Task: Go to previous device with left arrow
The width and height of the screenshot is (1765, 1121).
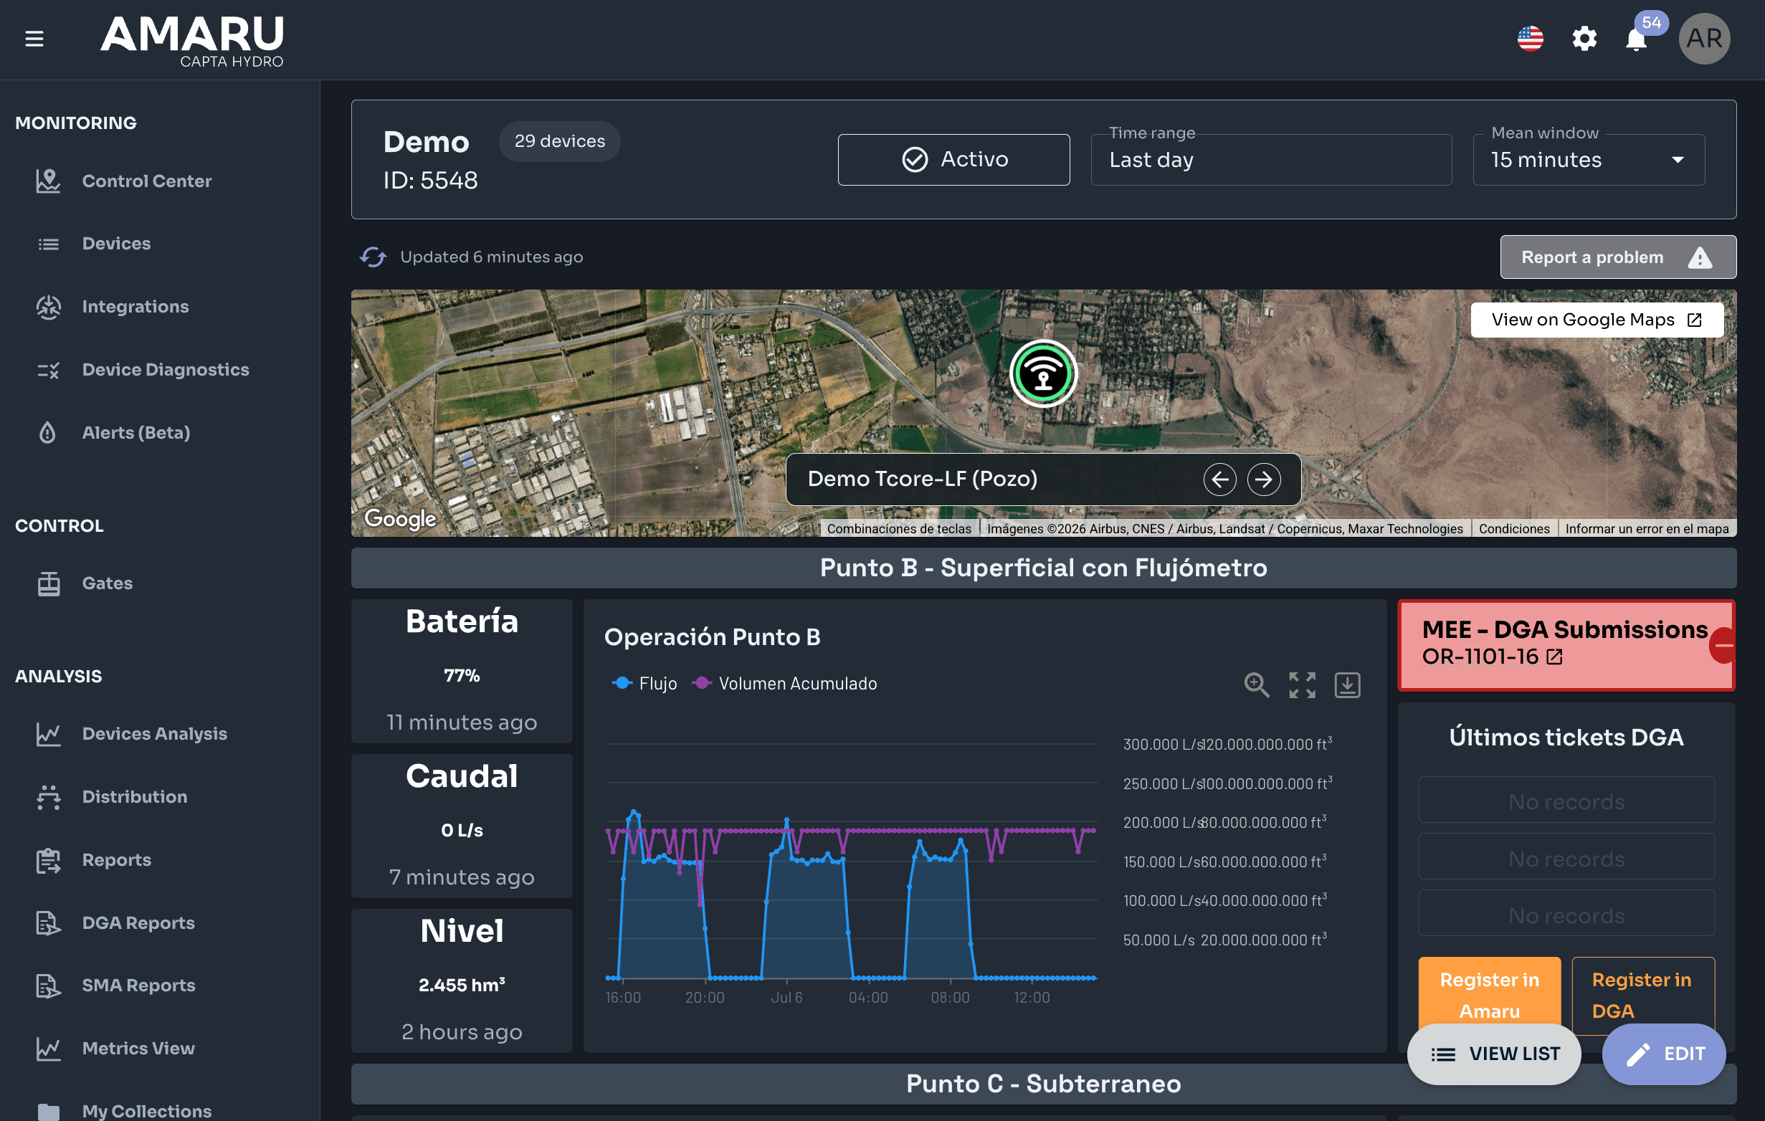Action: pyautogui.click(x=1219, y=480)
